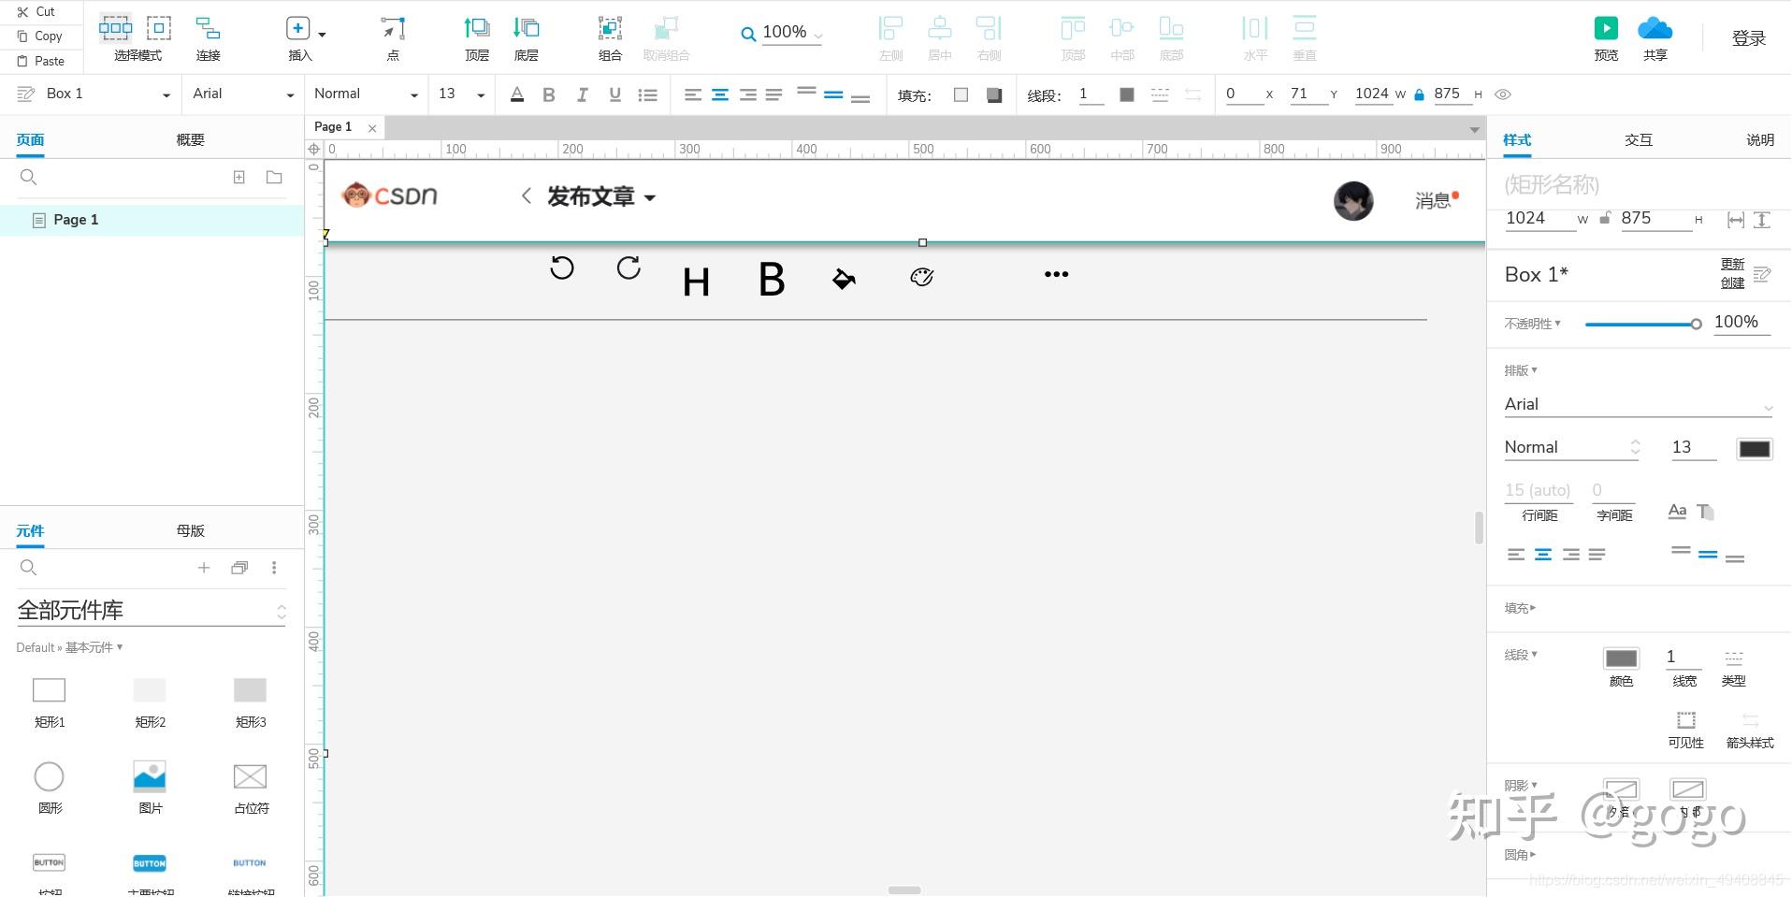Select the 矩形1 widget
Image resolution: width=1792 pixels, height=897 pixels.
point(50,702)
